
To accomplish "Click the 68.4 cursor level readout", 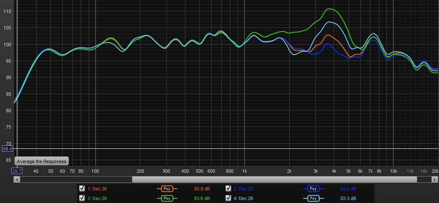I will click(8, 149).
